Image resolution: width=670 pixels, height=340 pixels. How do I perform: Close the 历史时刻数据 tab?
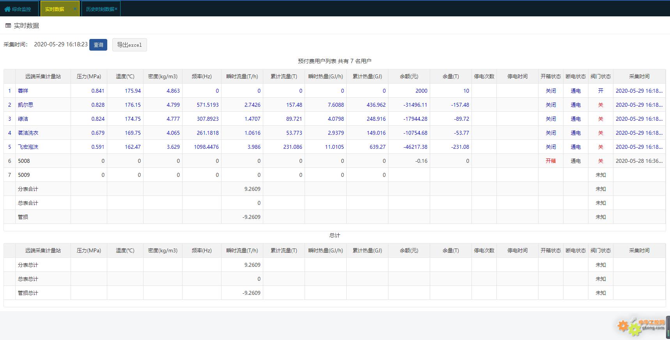point(116,9)
